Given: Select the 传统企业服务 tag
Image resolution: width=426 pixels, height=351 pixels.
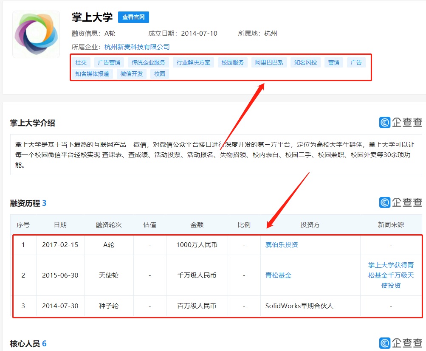Looking at the screenshot, I should click(x=148, y=62).
